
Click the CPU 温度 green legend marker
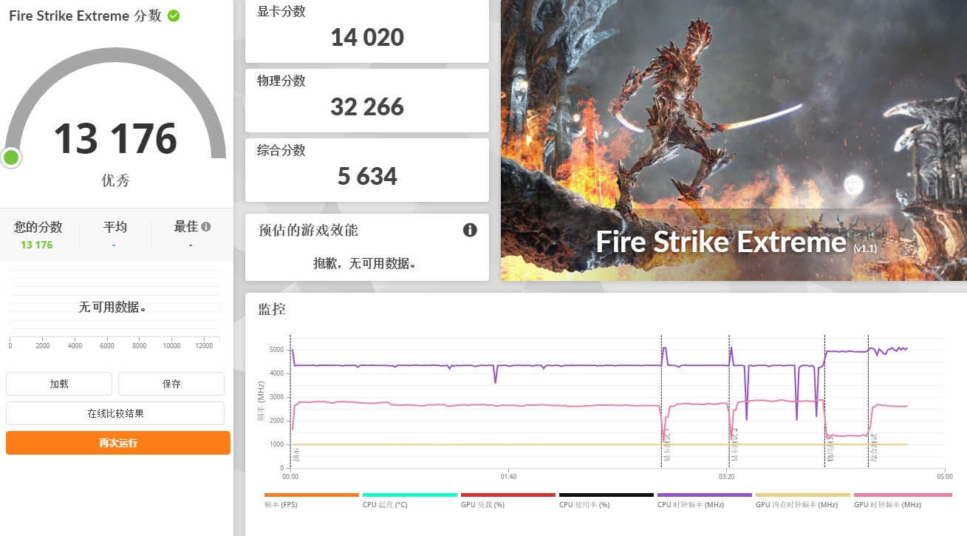pyautogui.click(x=410, y=495)
